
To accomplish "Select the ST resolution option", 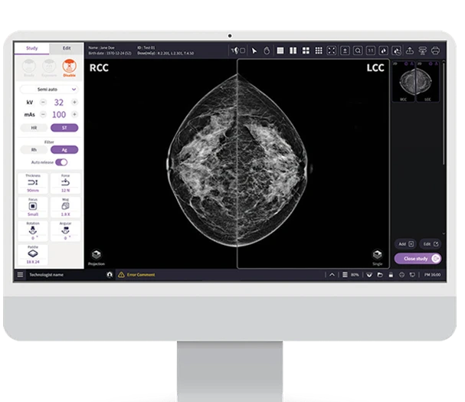I will tap(64, 128).
